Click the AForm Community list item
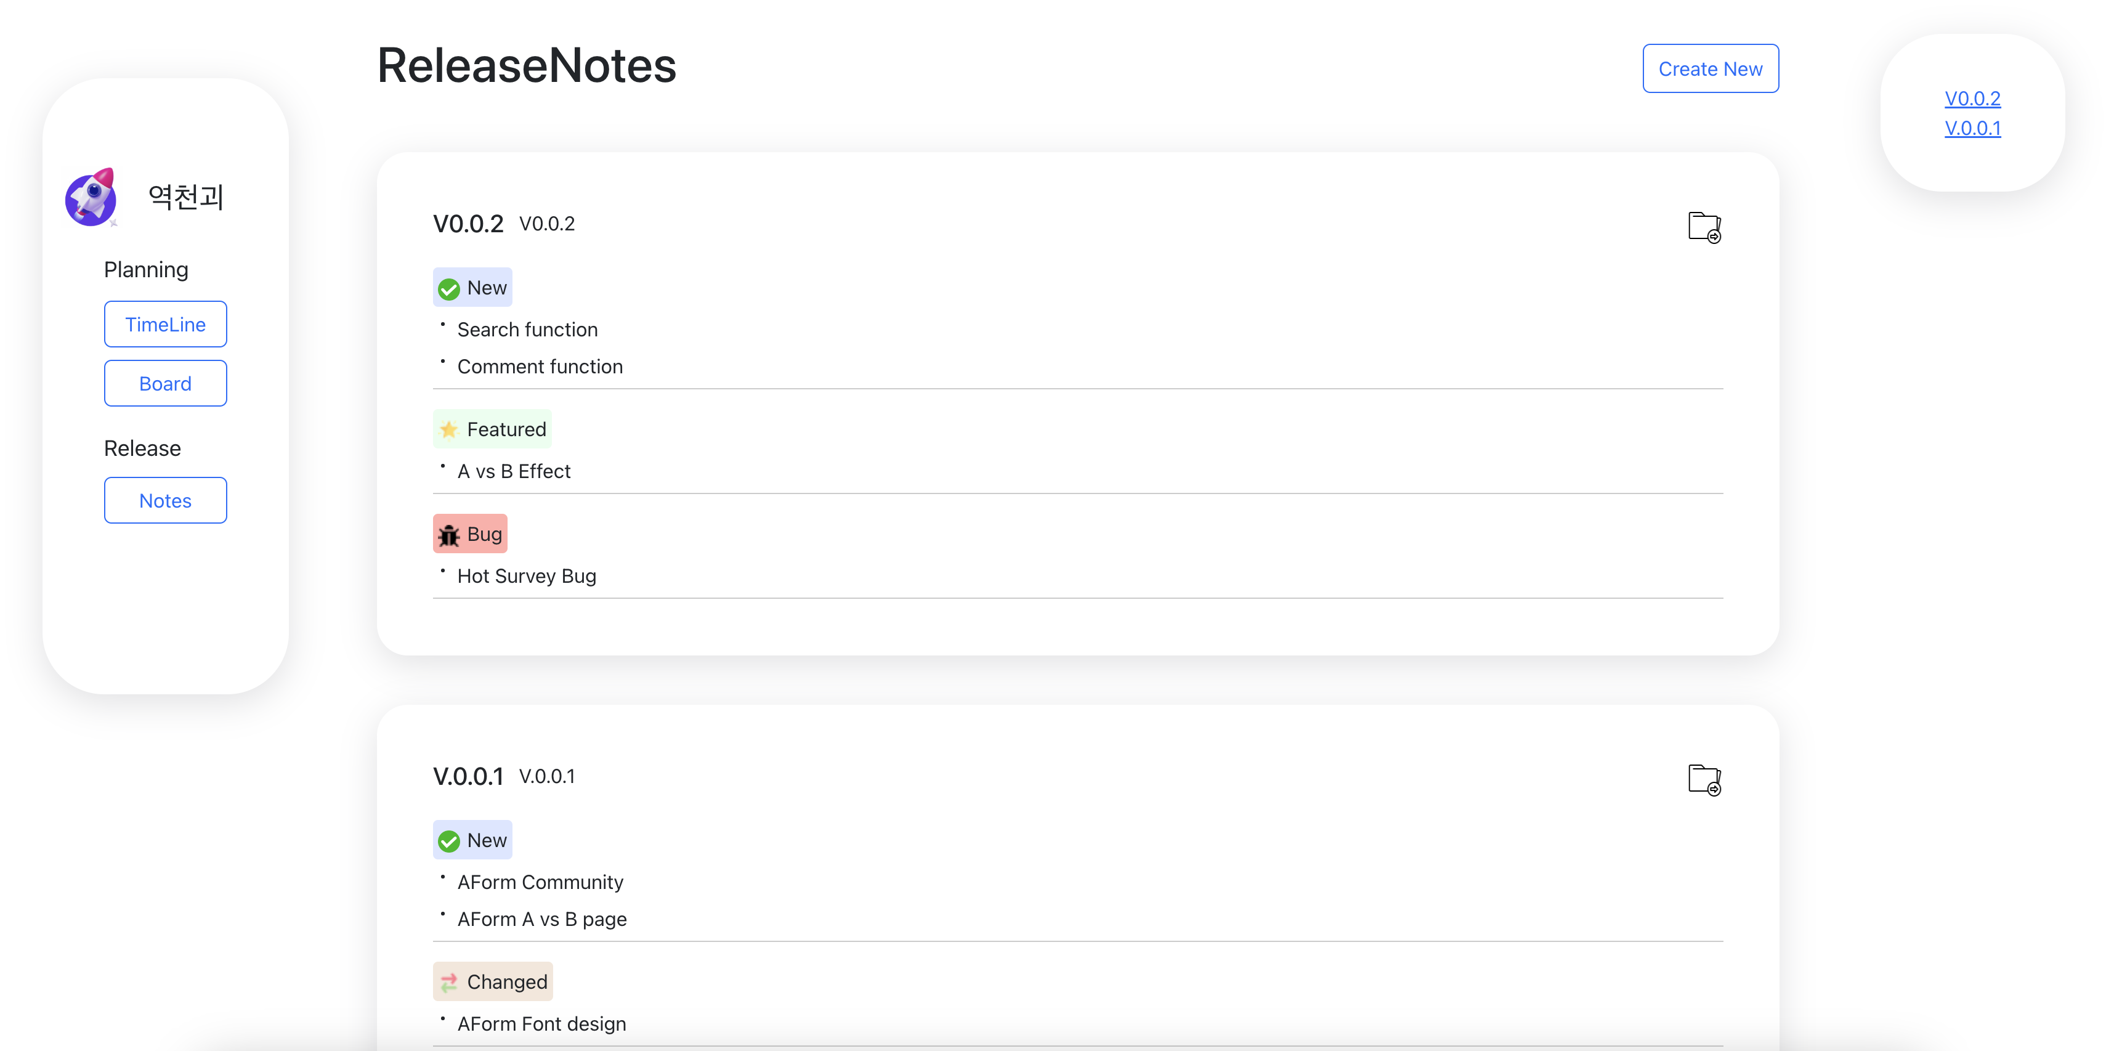 [540, 883]
